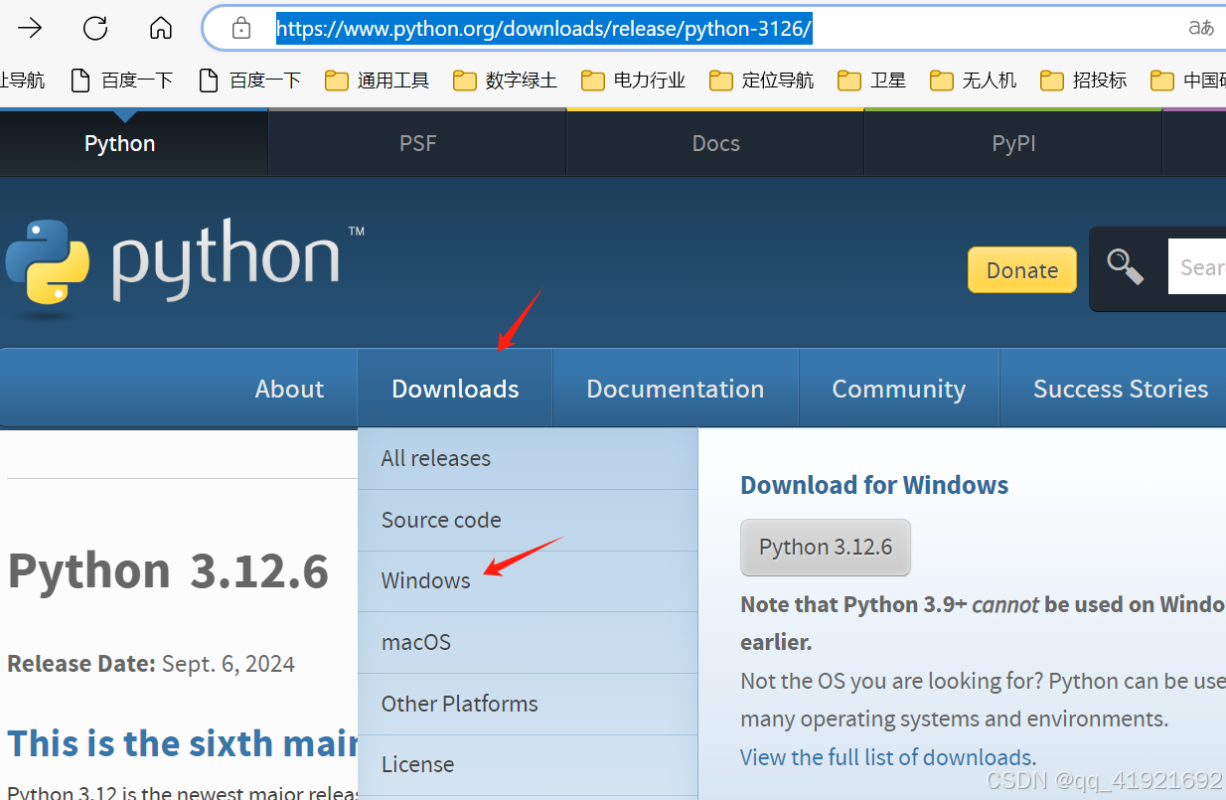The image size is (1226, 800).
Task: Open View the full list of downloads link
Action: click(x=888, y=757)
